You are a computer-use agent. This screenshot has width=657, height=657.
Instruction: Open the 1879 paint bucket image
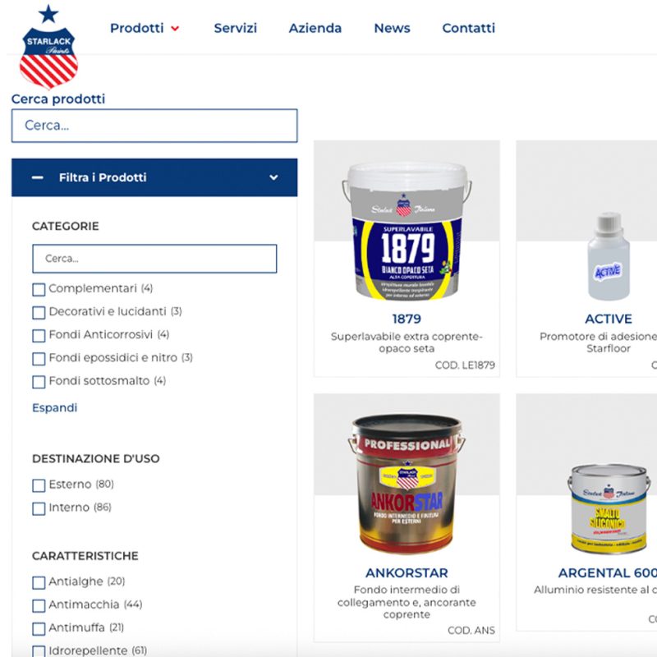click(x=407, y=231)
